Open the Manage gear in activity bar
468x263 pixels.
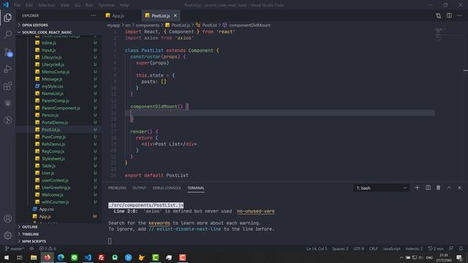(8, 235)
